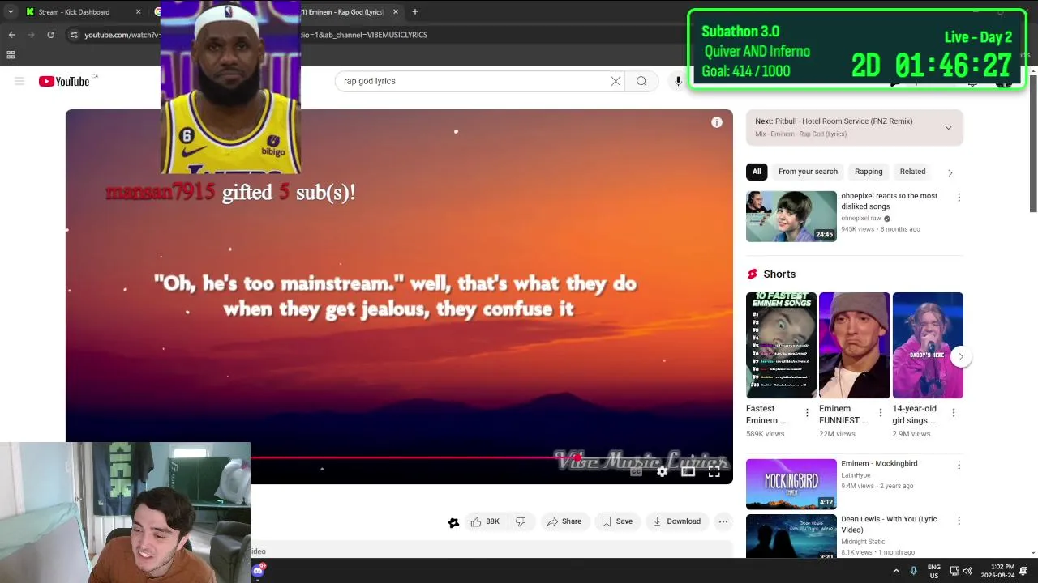Click the search magnifier button

click(641, 81)
